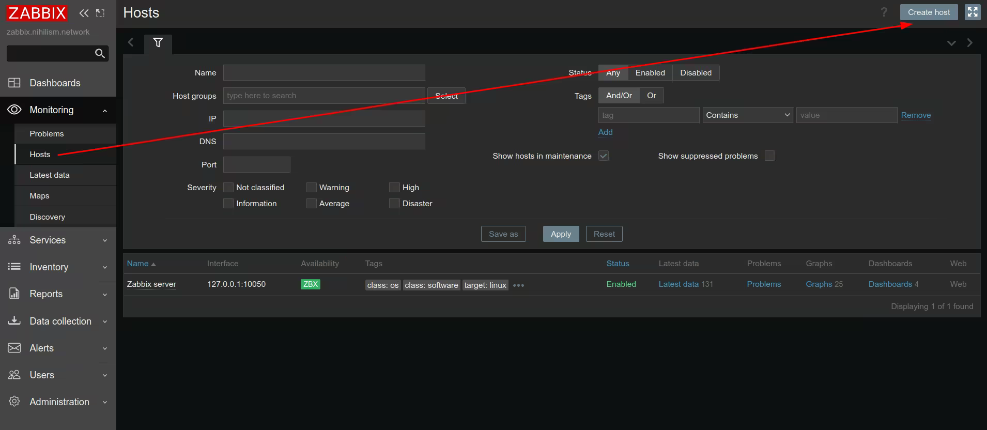This screenshot has height=430, width=987.
Task: Expand the Data collection menu section
Action: coord(105,321)
